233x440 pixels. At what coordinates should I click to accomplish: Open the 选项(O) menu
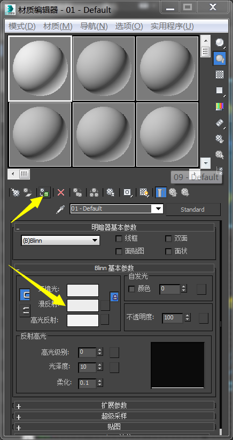pyautogui.click(x=129, y=26)
